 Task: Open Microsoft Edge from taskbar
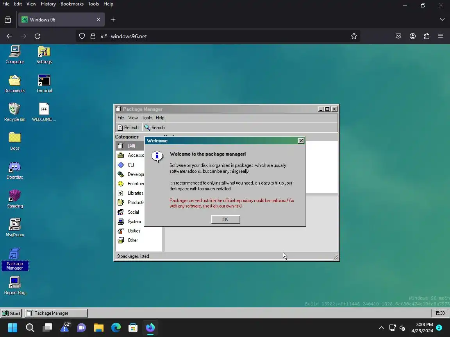(x=116, y=328)
